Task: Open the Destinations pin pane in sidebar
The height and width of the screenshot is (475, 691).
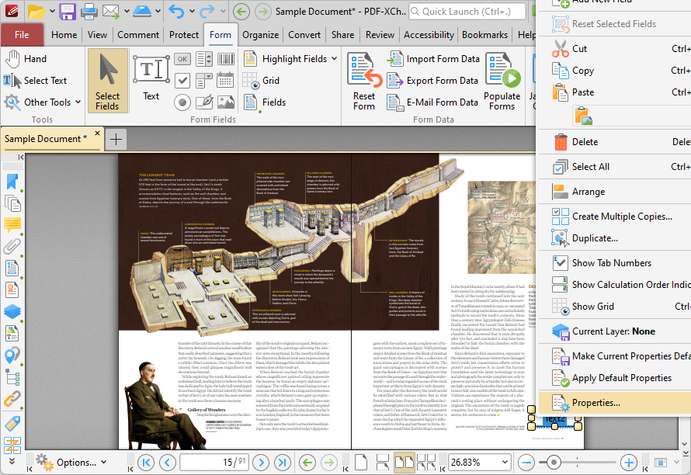Action: coord(12,355)
